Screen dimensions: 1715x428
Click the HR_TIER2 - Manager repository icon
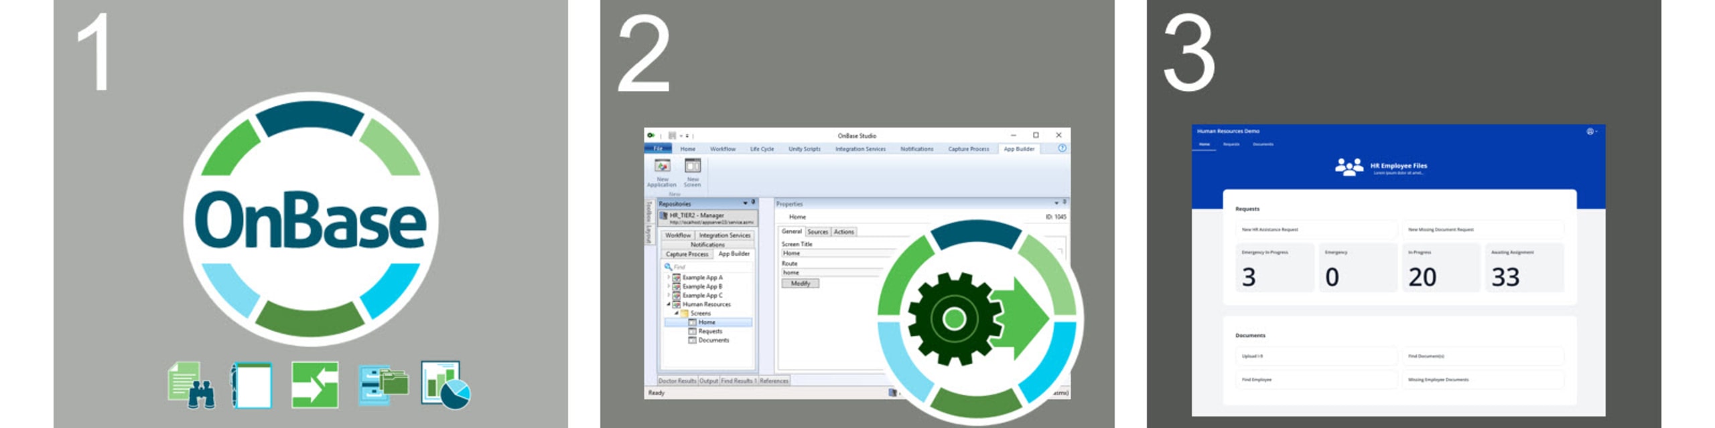[x=664, y=217]
